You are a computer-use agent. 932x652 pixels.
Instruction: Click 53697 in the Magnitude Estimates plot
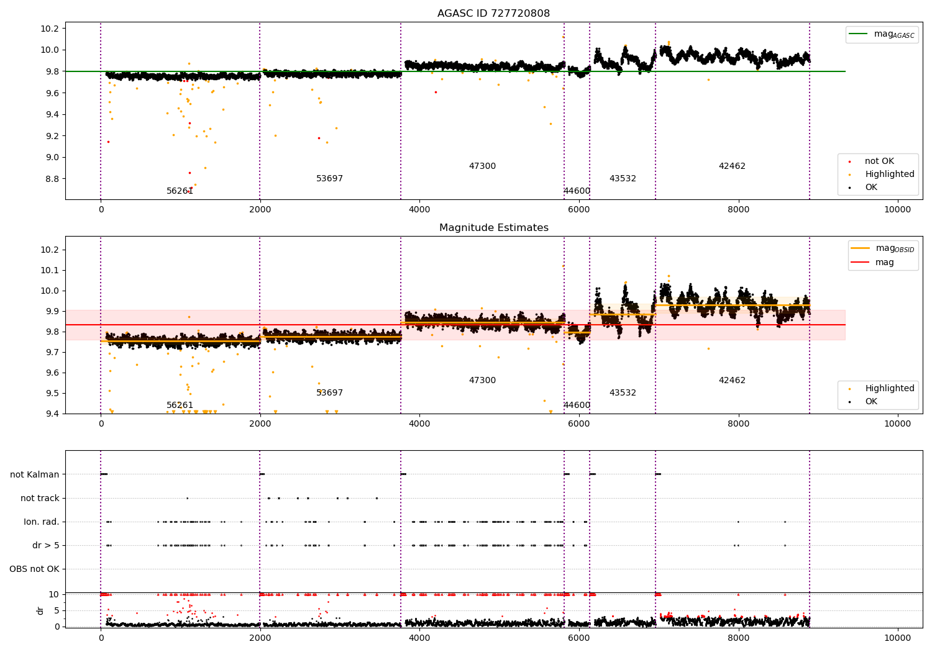(329, 393)
